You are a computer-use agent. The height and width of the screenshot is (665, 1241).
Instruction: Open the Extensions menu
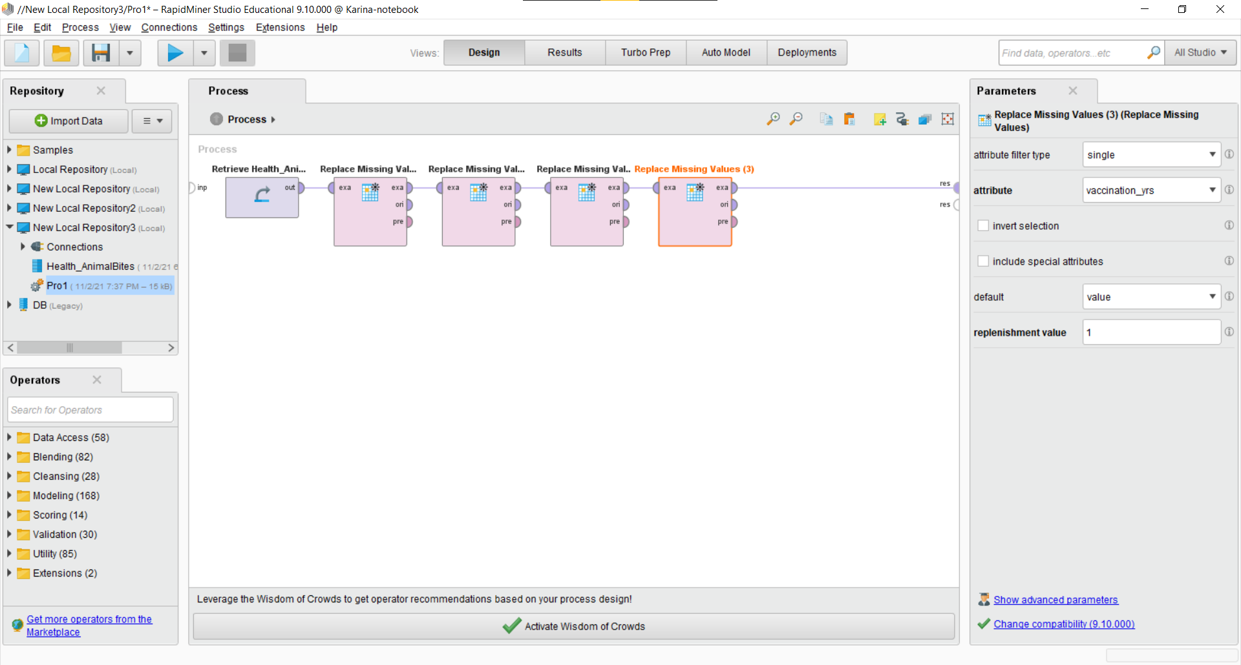click(x=280, y=27)
